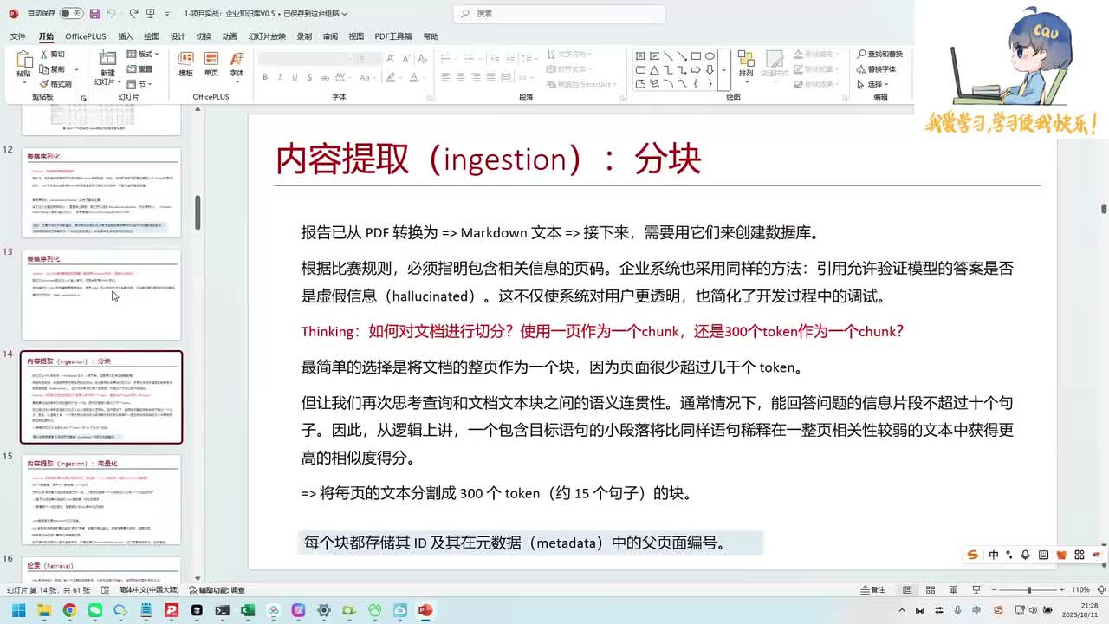
Task: Select slide 12 thumbnail 表格序列化
Action: click(x=101, y=192)
